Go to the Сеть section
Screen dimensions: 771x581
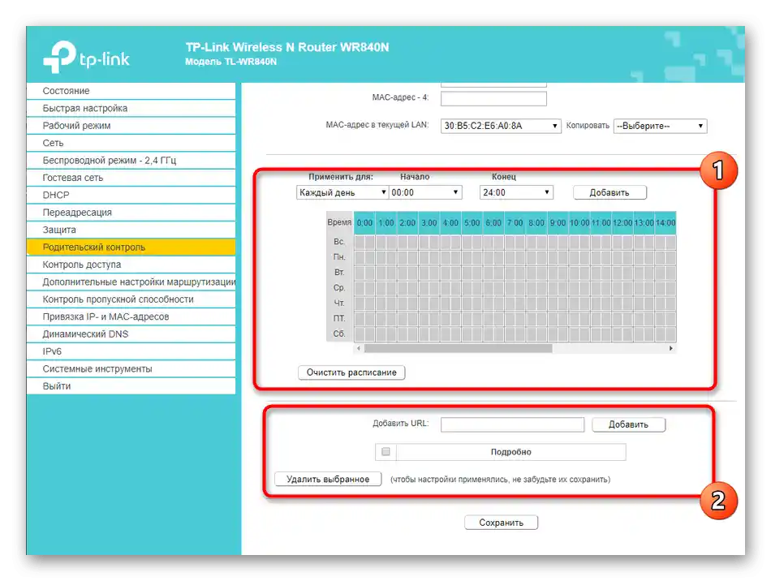(x=131, y=143)
